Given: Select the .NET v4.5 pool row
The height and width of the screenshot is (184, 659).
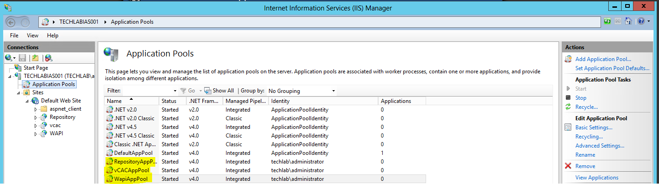Looking at the screenshot, I should (x=265, y=127).
